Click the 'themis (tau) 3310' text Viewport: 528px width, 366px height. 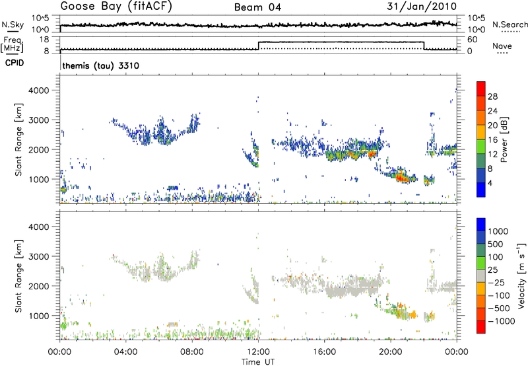[x=101, y=65]
